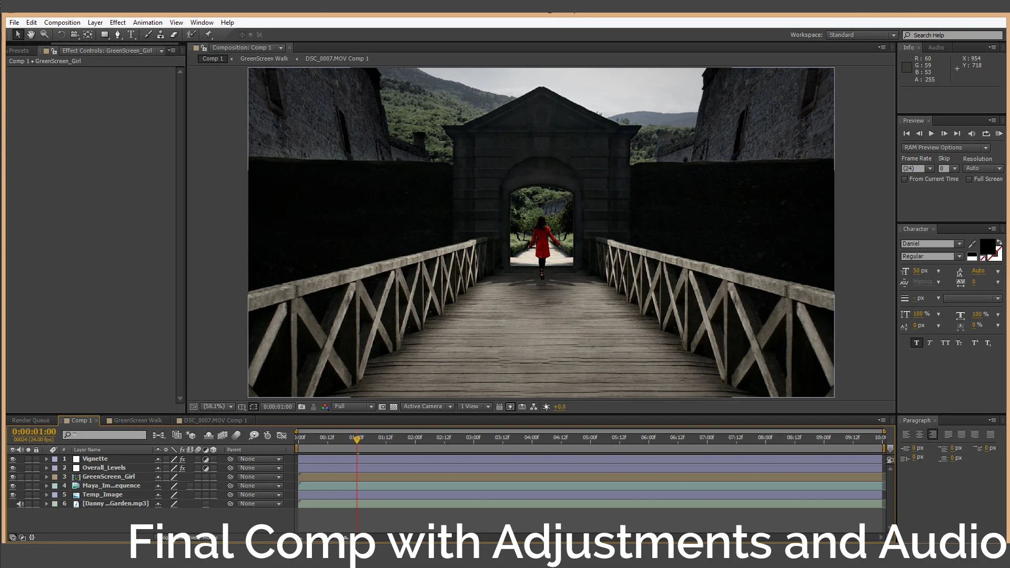The image size is (1010, 568).
Task: Open Parent dropdown for Vignette layer
Action: click(260, 459)
